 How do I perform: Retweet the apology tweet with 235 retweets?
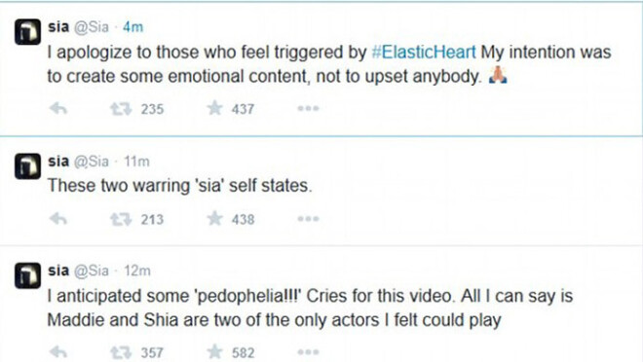121,109
